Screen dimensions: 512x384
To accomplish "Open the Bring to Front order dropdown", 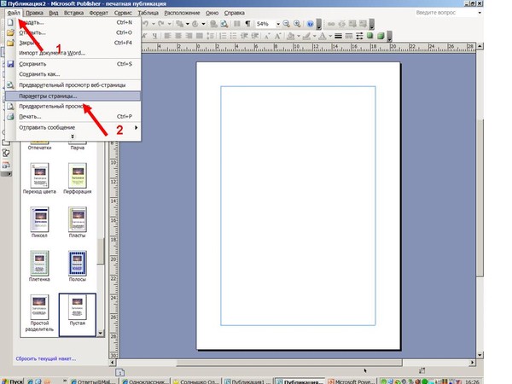I will [x=188, y=24].
